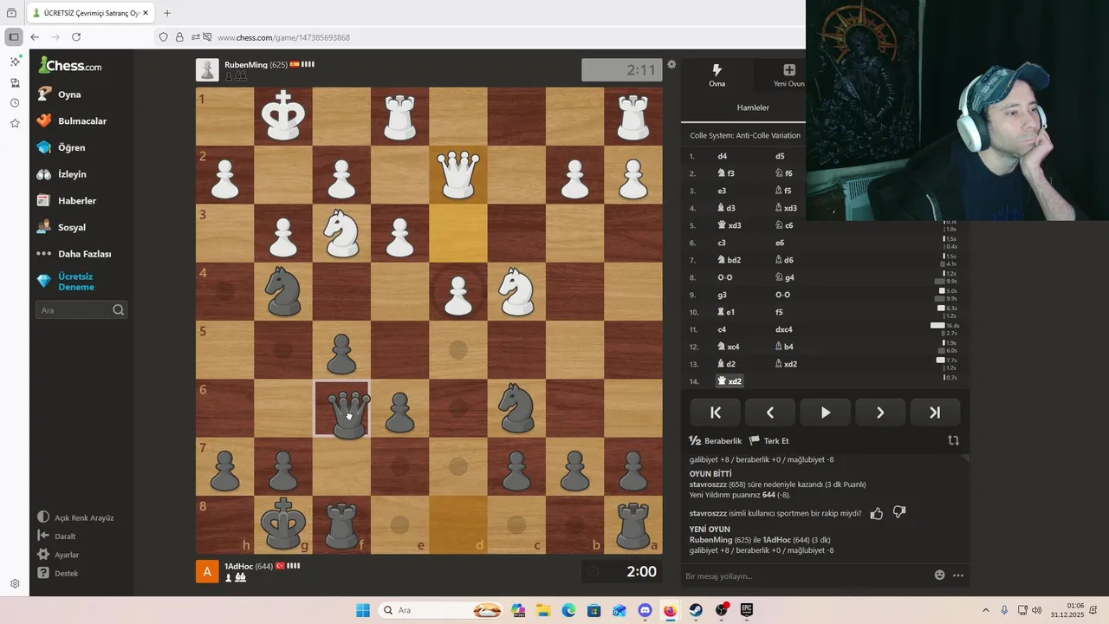This screenshot has width=1109, height=624.
Task: Open İzleyin watch section
Action: tap(72, 174)
